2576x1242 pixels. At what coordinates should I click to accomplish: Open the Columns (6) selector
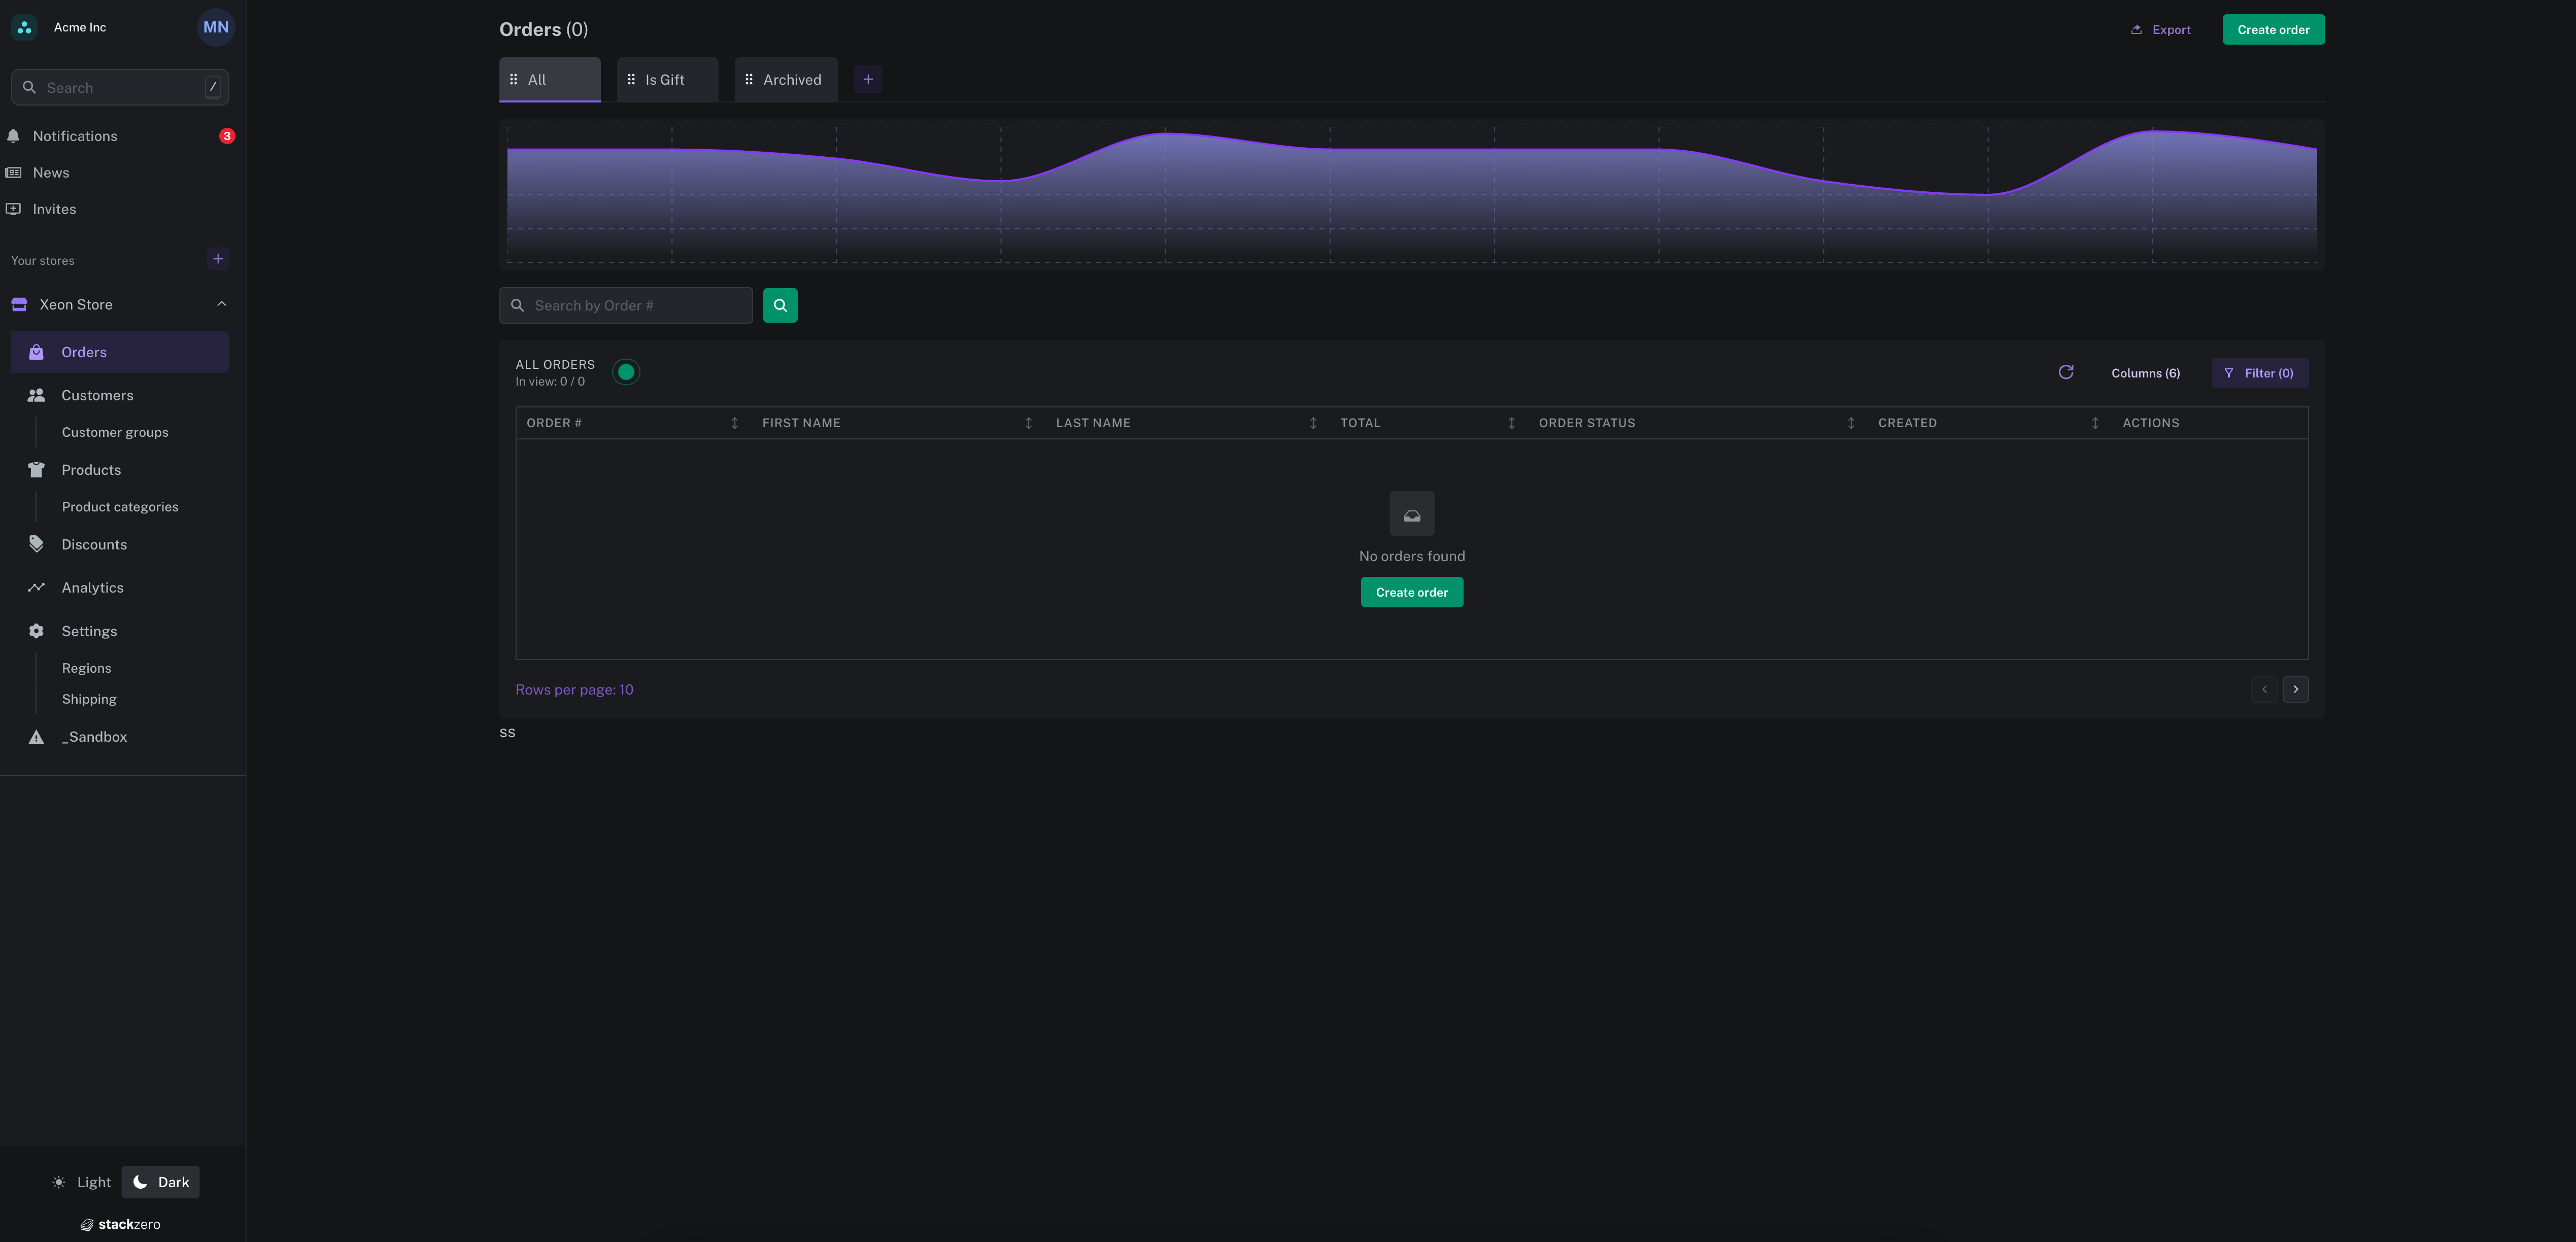(x=2146, y=372)
